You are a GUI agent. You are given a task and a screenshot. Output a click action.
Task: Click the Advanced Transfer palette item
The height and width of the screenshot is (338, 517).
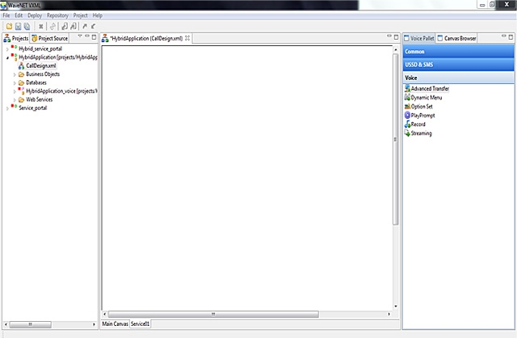(429, 88)
